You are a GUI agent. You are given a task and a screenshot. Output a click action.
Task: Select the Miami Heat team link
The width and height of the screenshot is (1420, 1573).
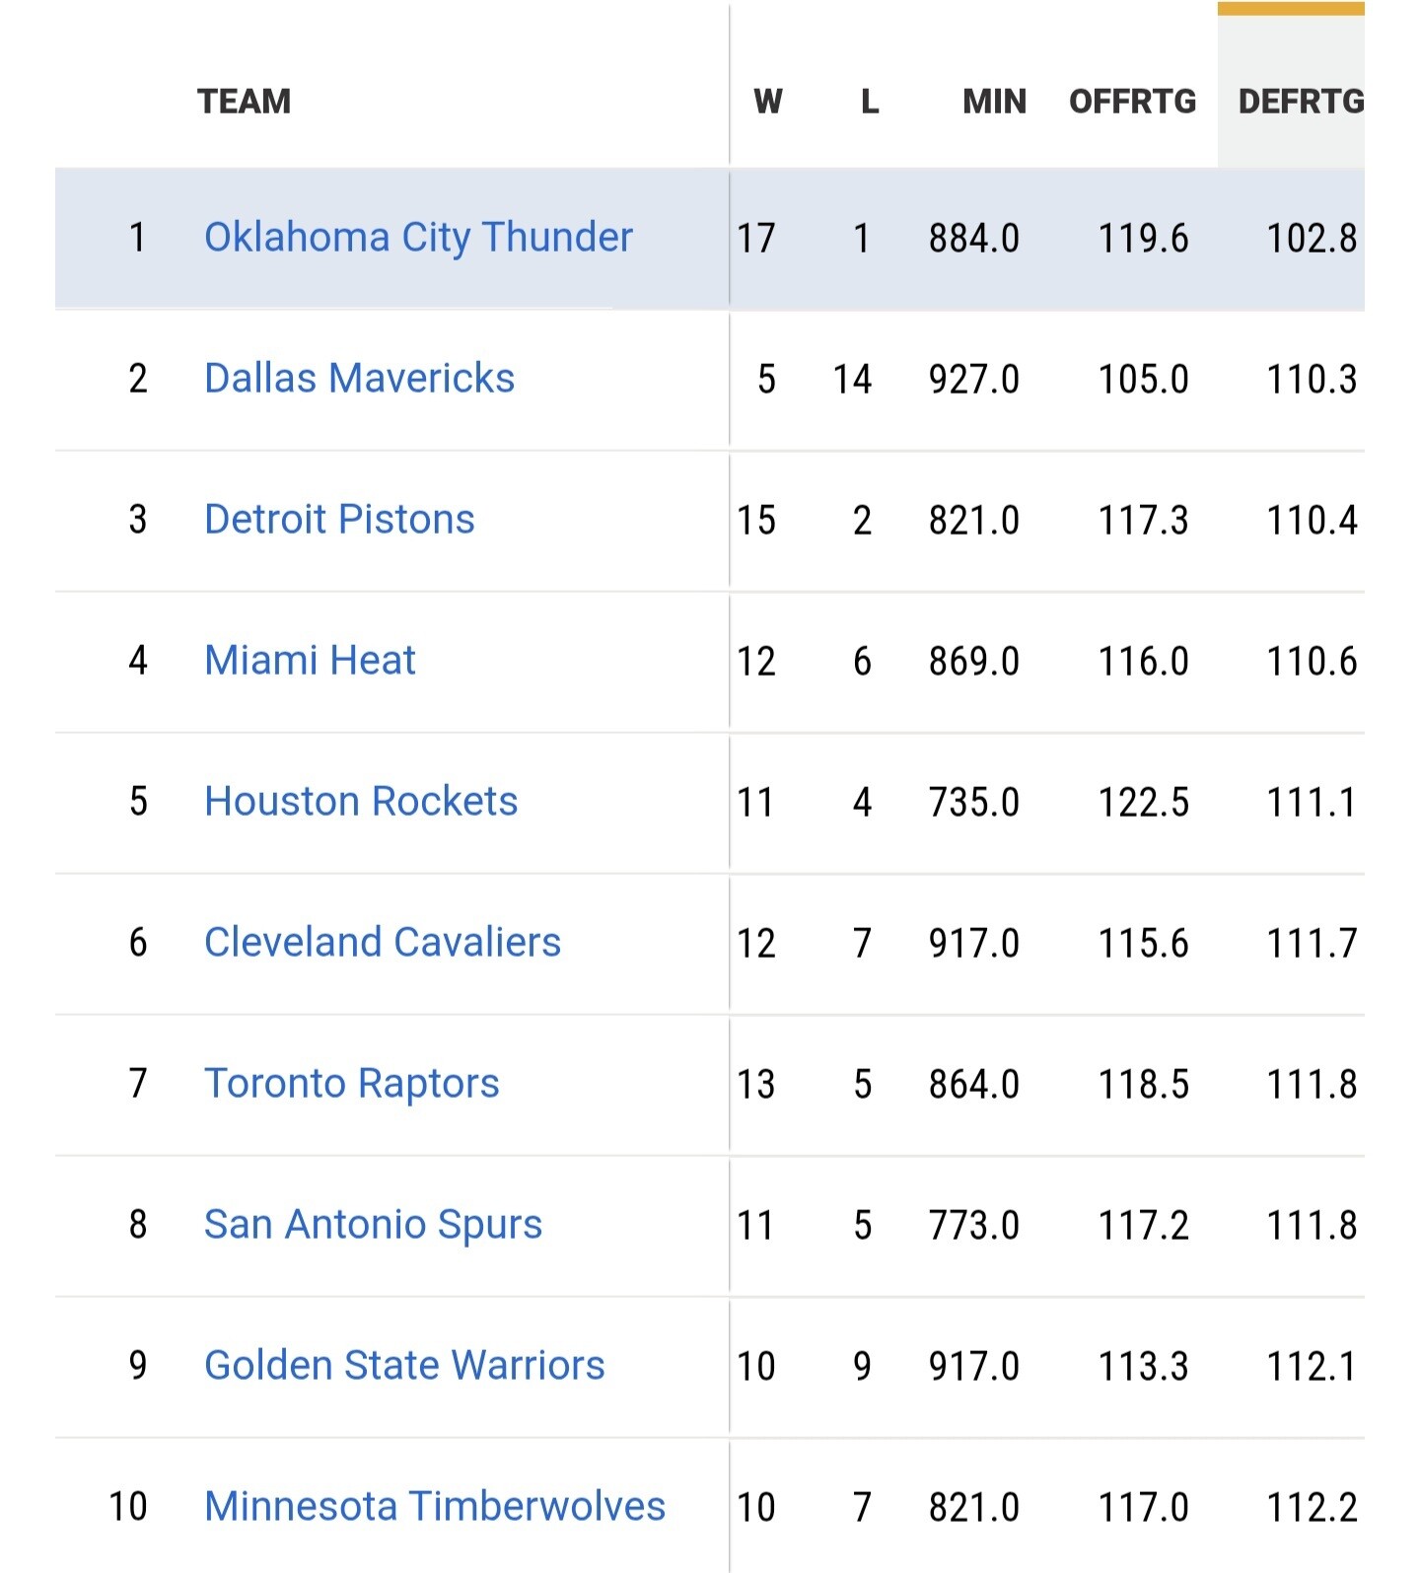pos(310,661)
